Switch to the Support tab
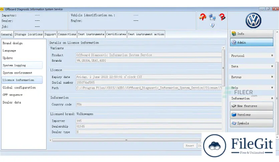This screenshot has width=279, height=162. pos(50,34)
